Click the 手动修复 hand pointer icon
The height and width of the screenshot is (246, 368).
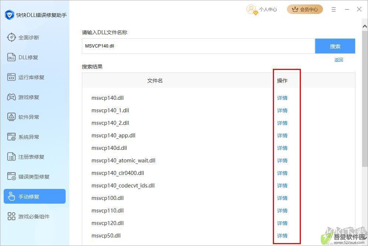click(x=11, y=196)
